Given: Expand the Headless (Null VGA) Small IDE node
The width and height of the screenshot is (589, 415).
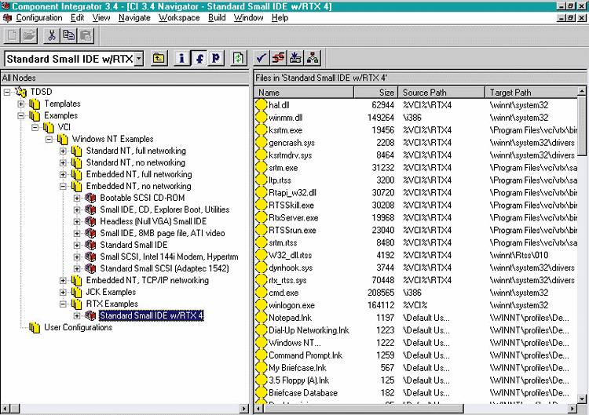Looking at the screenshot, I should pos(77,221).
